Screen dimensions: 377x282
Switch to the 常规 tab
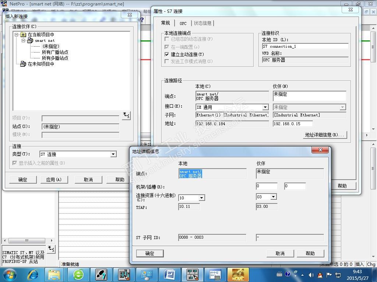165,23
